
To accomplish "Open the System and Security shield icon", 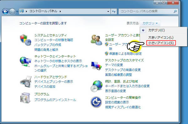I will click(x=26, y=40).
